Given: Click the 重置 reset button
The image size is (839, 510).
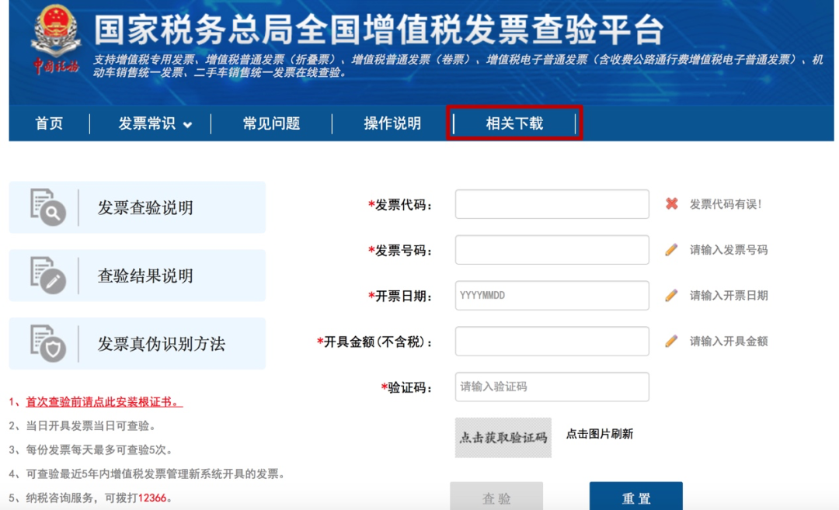Looking at the screenshot, I should (x=635, y=497).
